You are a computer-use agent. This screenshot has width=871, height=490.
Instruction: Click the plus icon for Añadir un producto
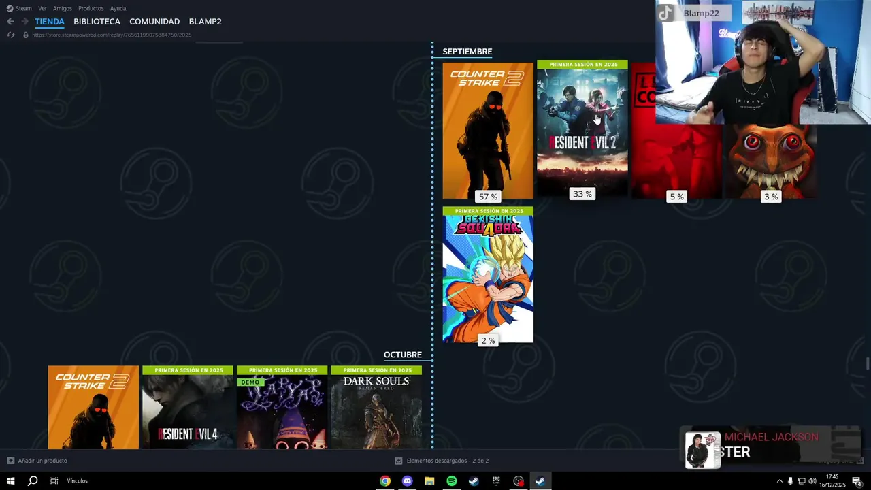point(10,461)
